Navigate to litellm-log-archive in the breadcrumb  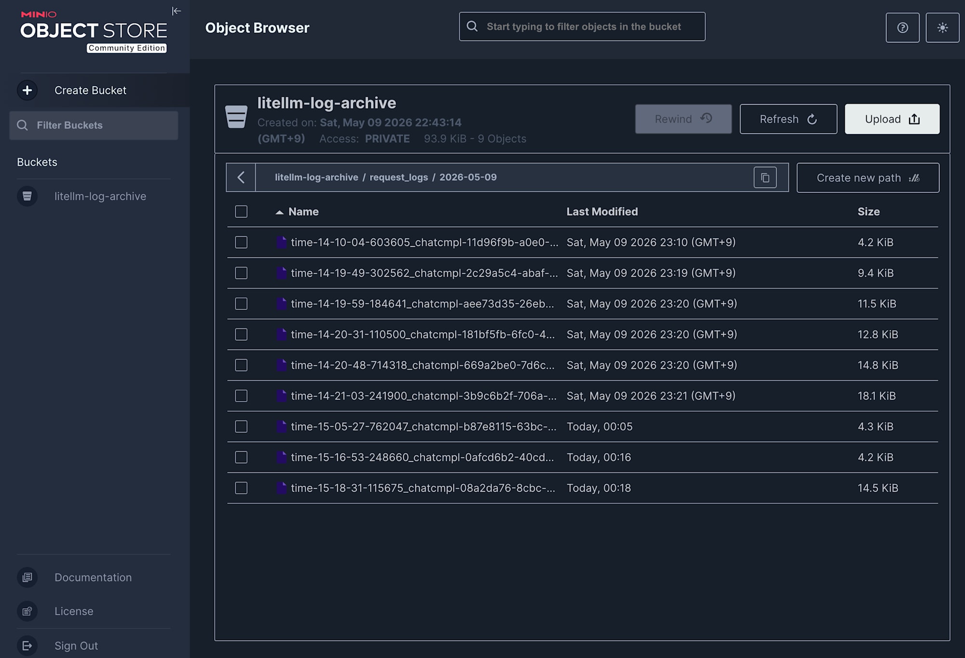coord(317,177)
